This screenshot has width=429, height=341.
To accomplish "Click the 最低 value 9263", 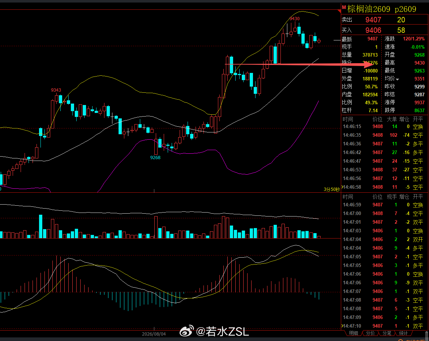I will [x=420, y=71].
